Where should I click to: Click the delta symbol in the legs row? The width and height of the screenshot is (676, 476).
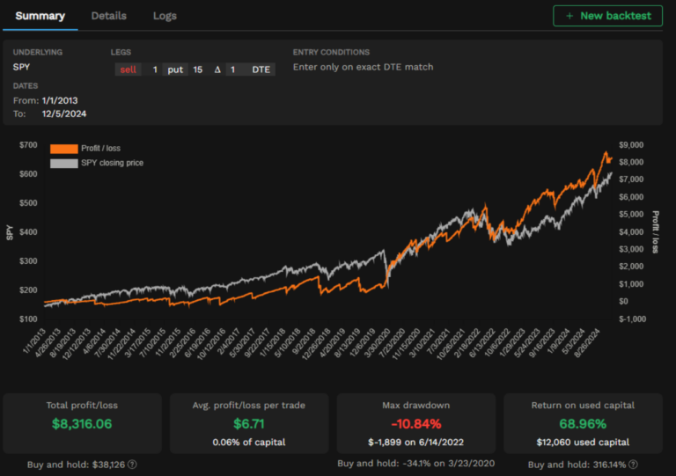point(217,70)
